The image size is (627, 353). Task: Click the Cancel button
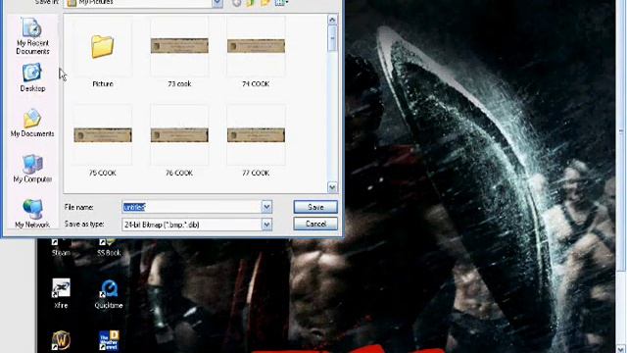pyautogui.click(x=315, y=224)
